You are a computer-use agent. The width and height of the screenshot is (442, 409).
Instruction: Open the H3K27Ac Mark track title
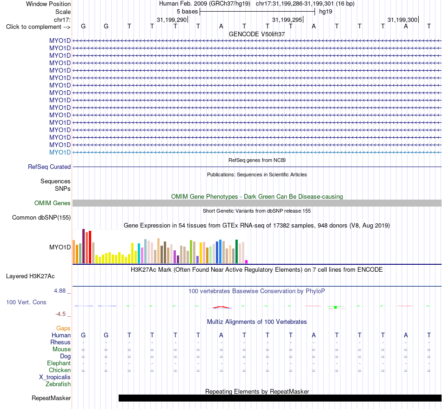coord(257,269)
